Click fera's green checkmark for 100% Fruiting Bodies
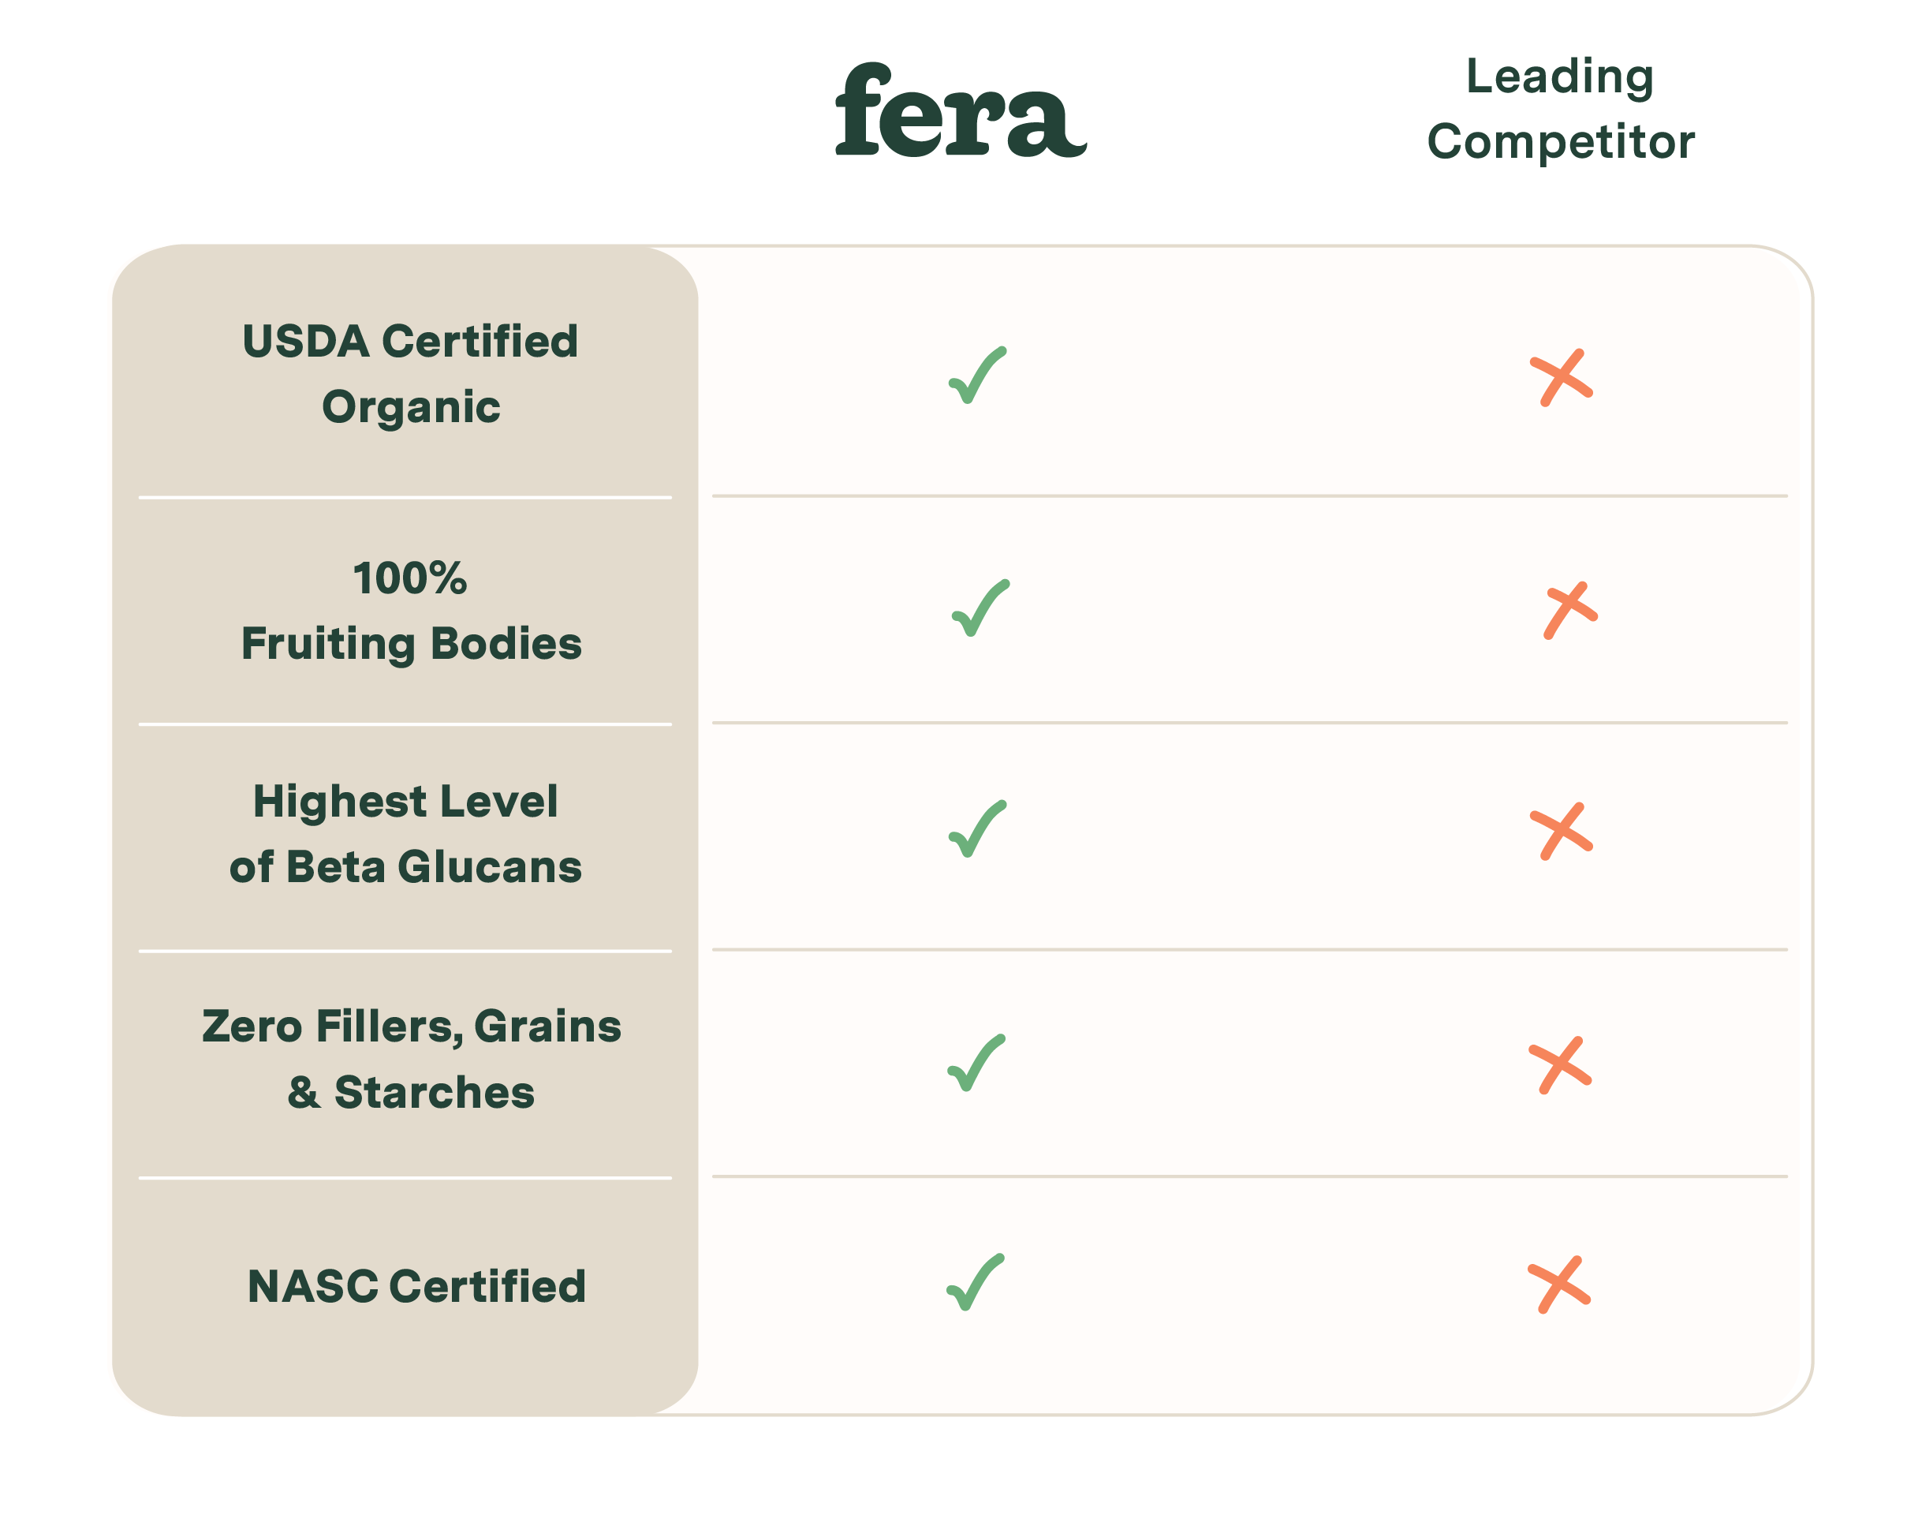The height and width of the screenshot is (1522, 1907). [x=980, y=608]
